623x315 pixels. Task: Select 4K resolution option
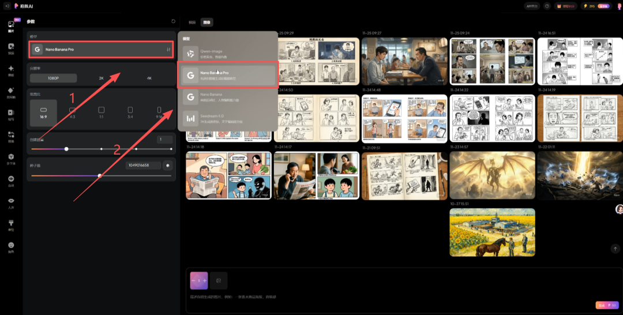(x=148, y=78)
